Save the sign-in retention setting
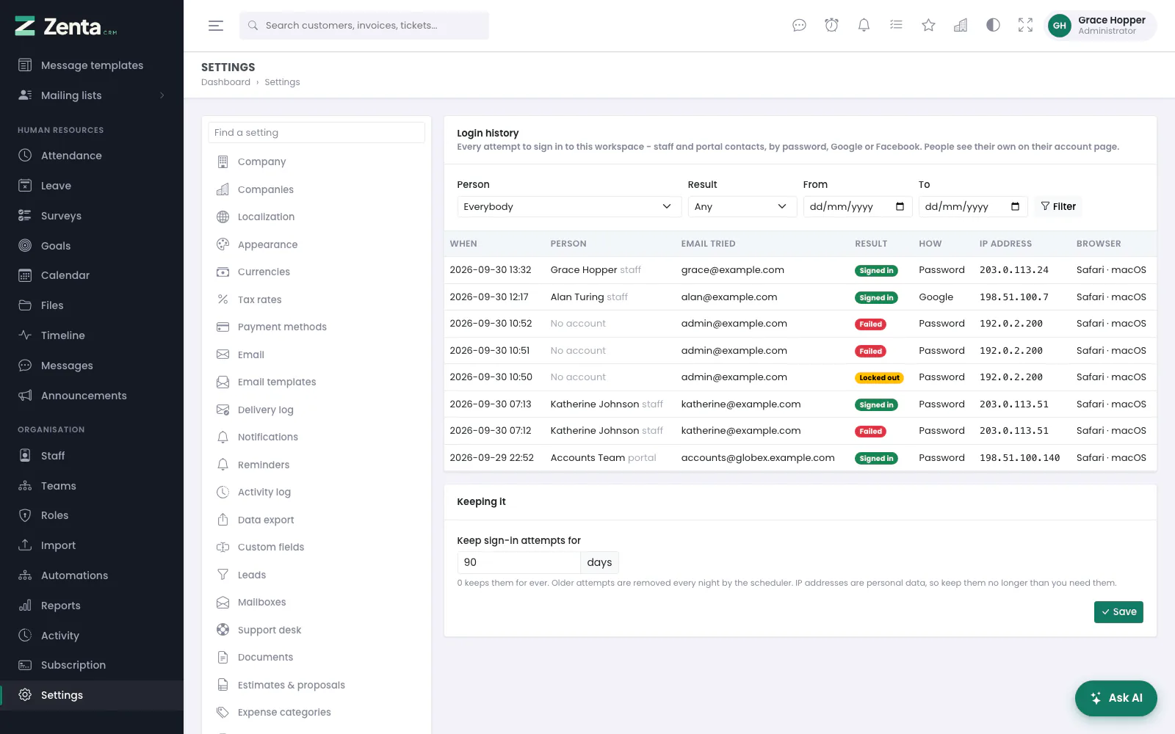 [x=1118, y=611]
